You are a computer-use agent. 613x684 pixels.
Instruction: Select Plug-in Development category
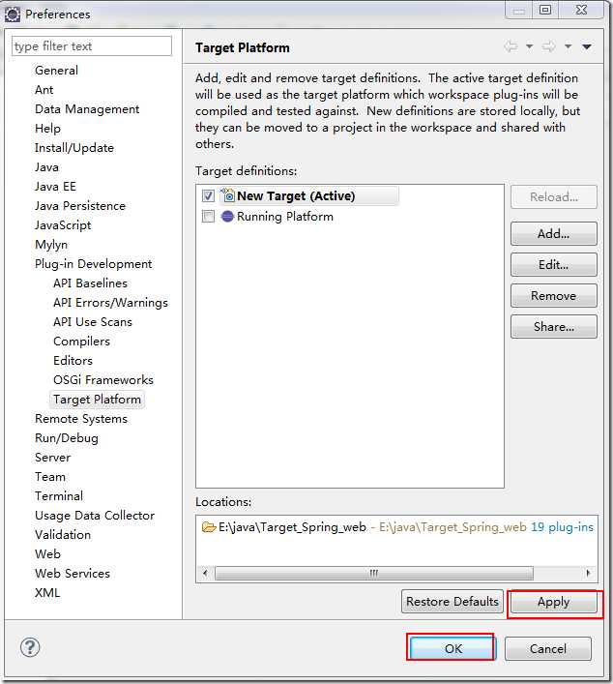(93, 263)
